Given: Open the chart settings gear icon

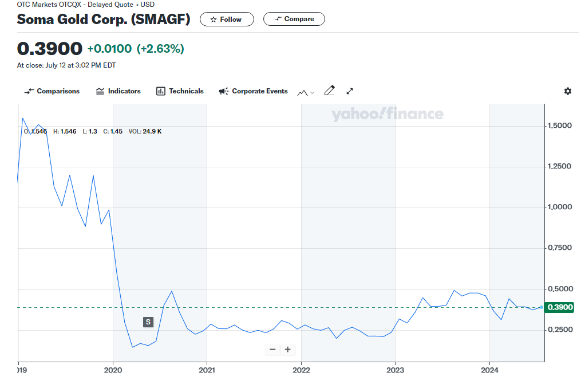Looking at the screenshot, I should coord(567,91).
